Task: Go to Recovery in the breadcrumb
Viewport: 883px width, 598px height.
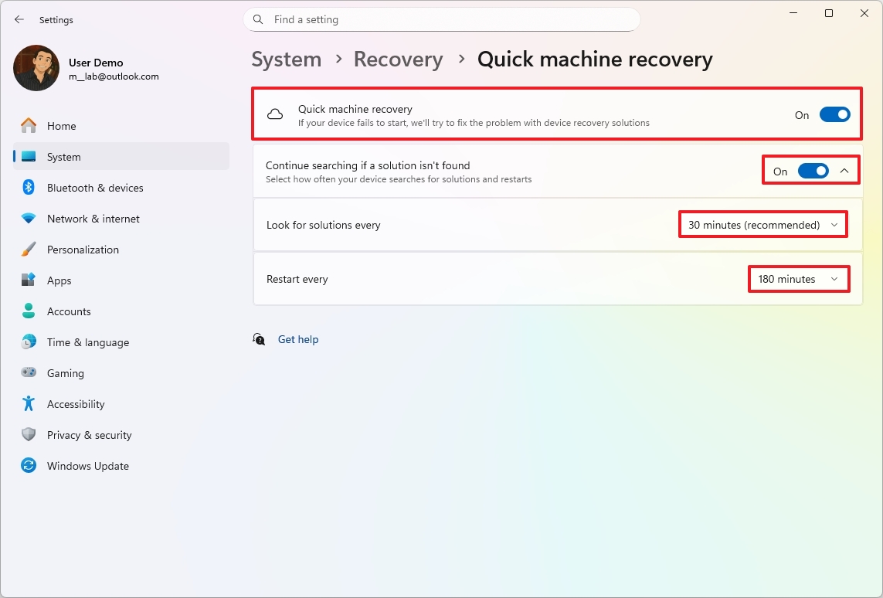Action: pyautogui.click(x=398, y=59)
